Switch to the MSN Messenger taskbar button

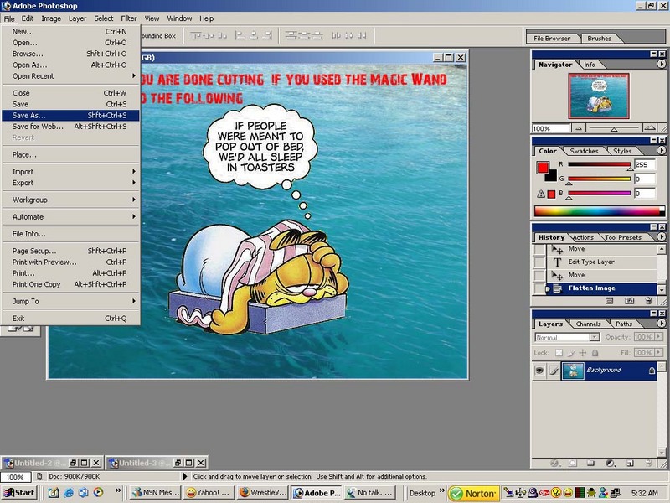155,493
